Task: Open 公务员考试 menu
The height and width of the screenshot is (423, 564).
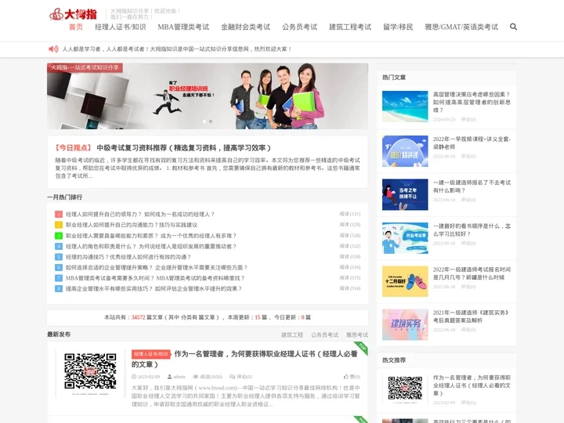Action: (x=299, y=27)
